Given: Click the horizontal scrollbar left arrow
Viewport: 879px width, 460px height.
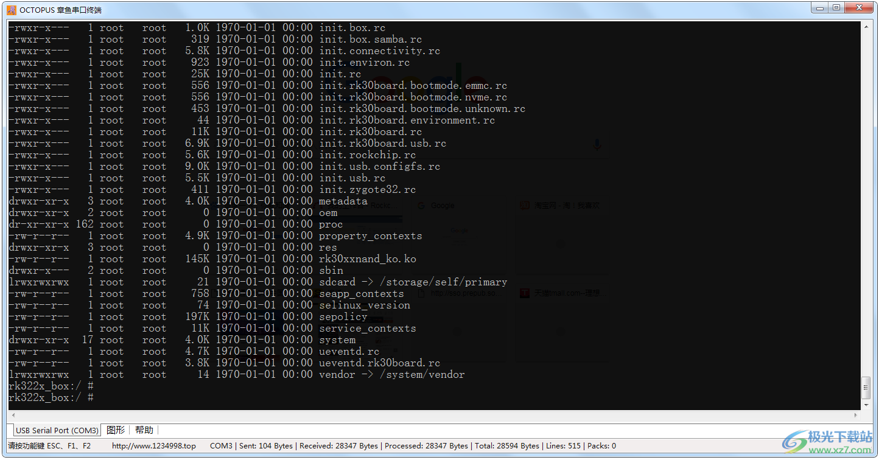Looking at the screenshot, I should (x=13, y=416).
